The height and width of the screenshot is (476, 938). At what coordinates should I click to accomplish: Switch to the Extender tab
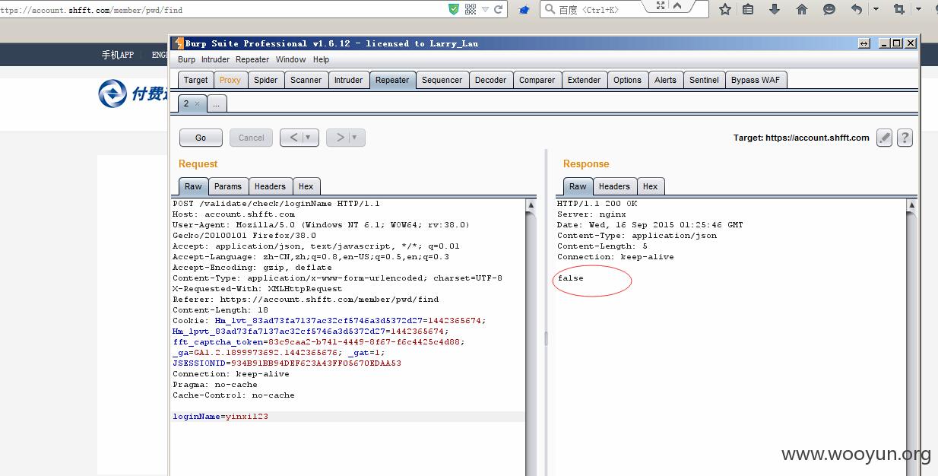pyautogui.click(x=584, y=80)
